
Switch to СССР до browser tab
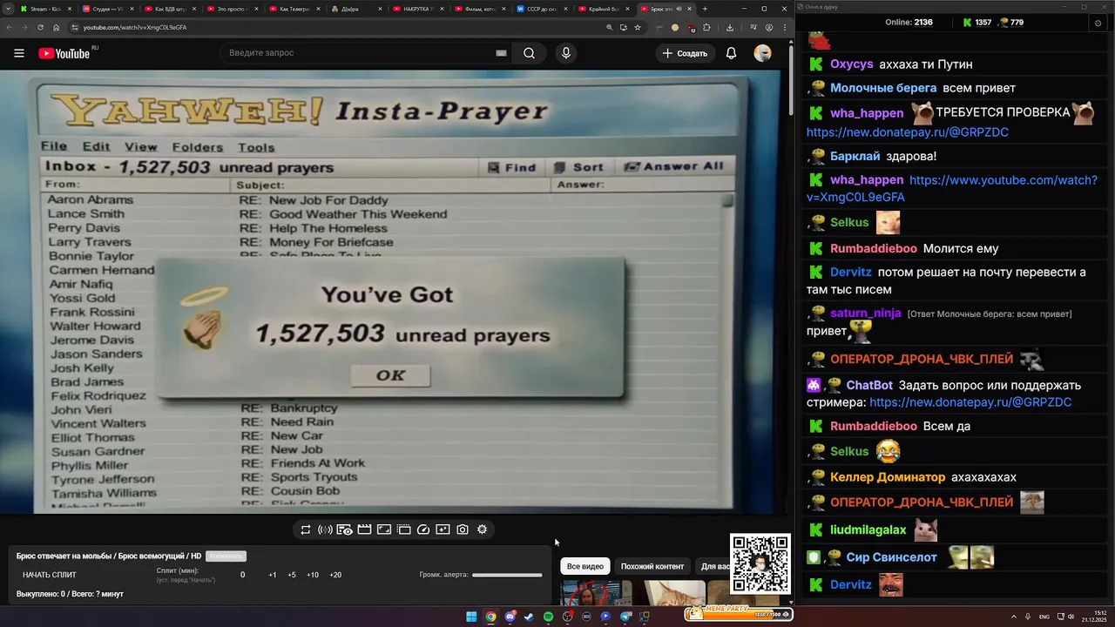(x=544, y=9)
